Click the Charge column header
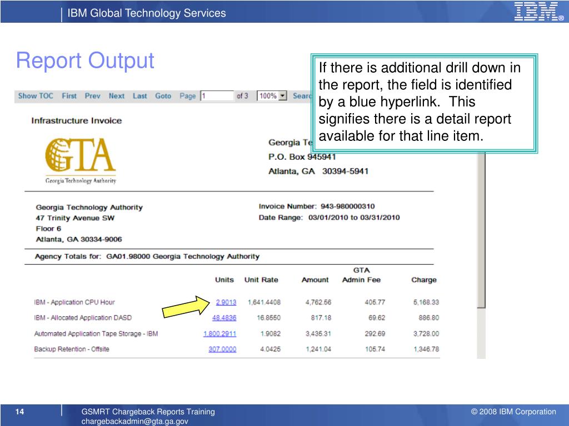Viewport: 569px width, 426px height. pos(424,280)
